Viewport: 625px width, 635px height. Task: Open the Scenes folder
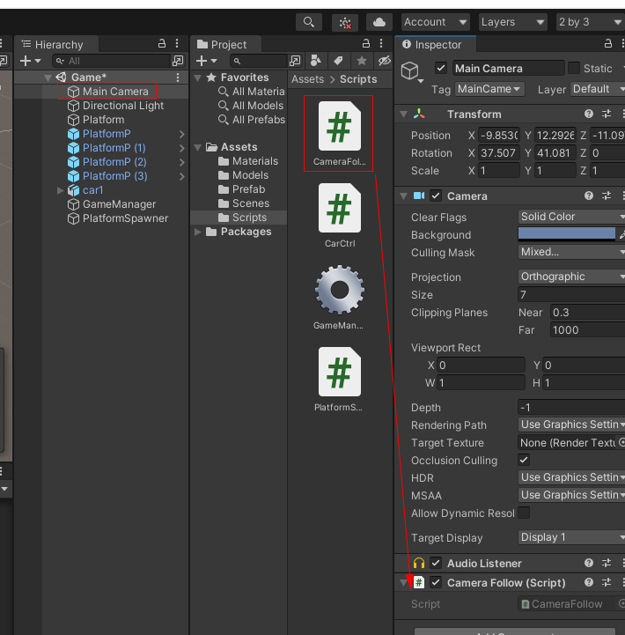click(244, 203)
